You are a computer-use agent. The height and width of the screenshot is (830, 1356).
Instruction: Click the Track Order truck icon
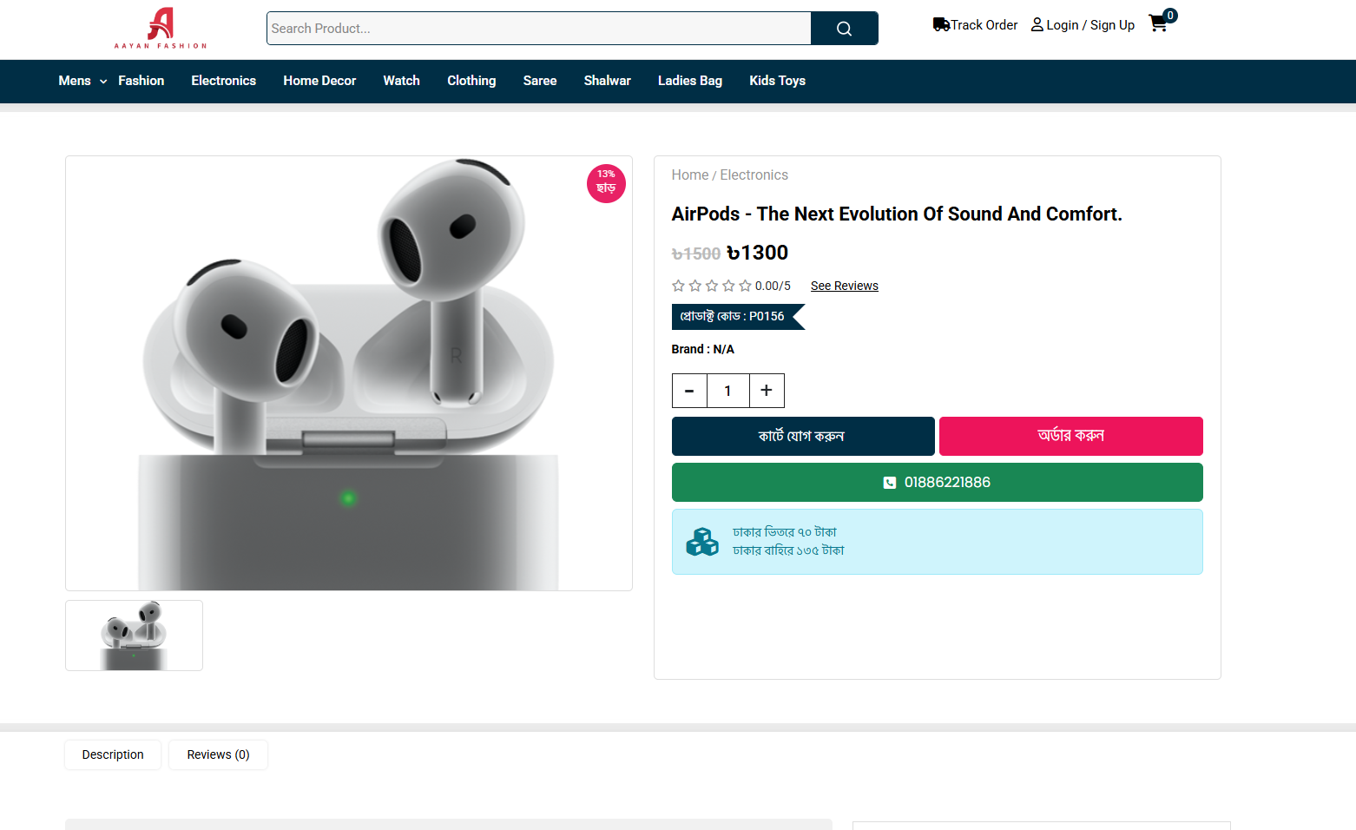[941, 24]
